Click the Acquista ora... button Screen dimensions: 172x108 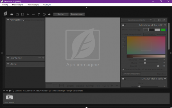77,14
